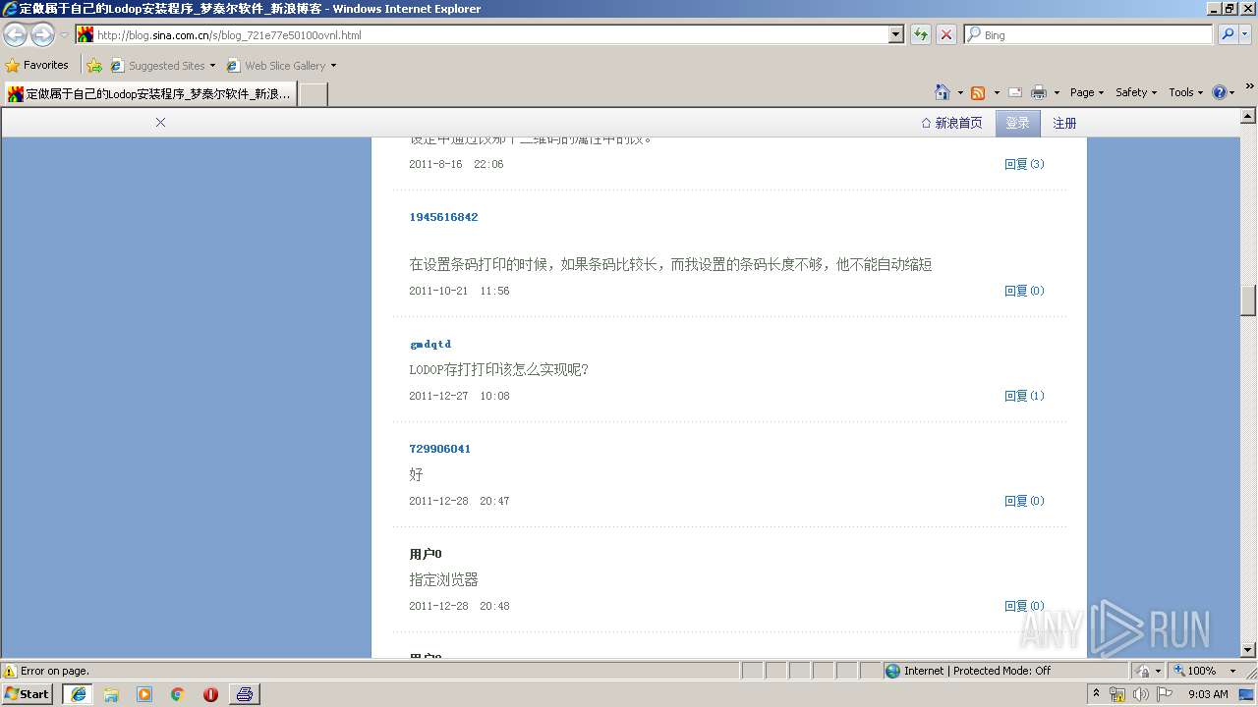Click the network tray icon
1258x707 pixels.
[x=1117, y=694]
